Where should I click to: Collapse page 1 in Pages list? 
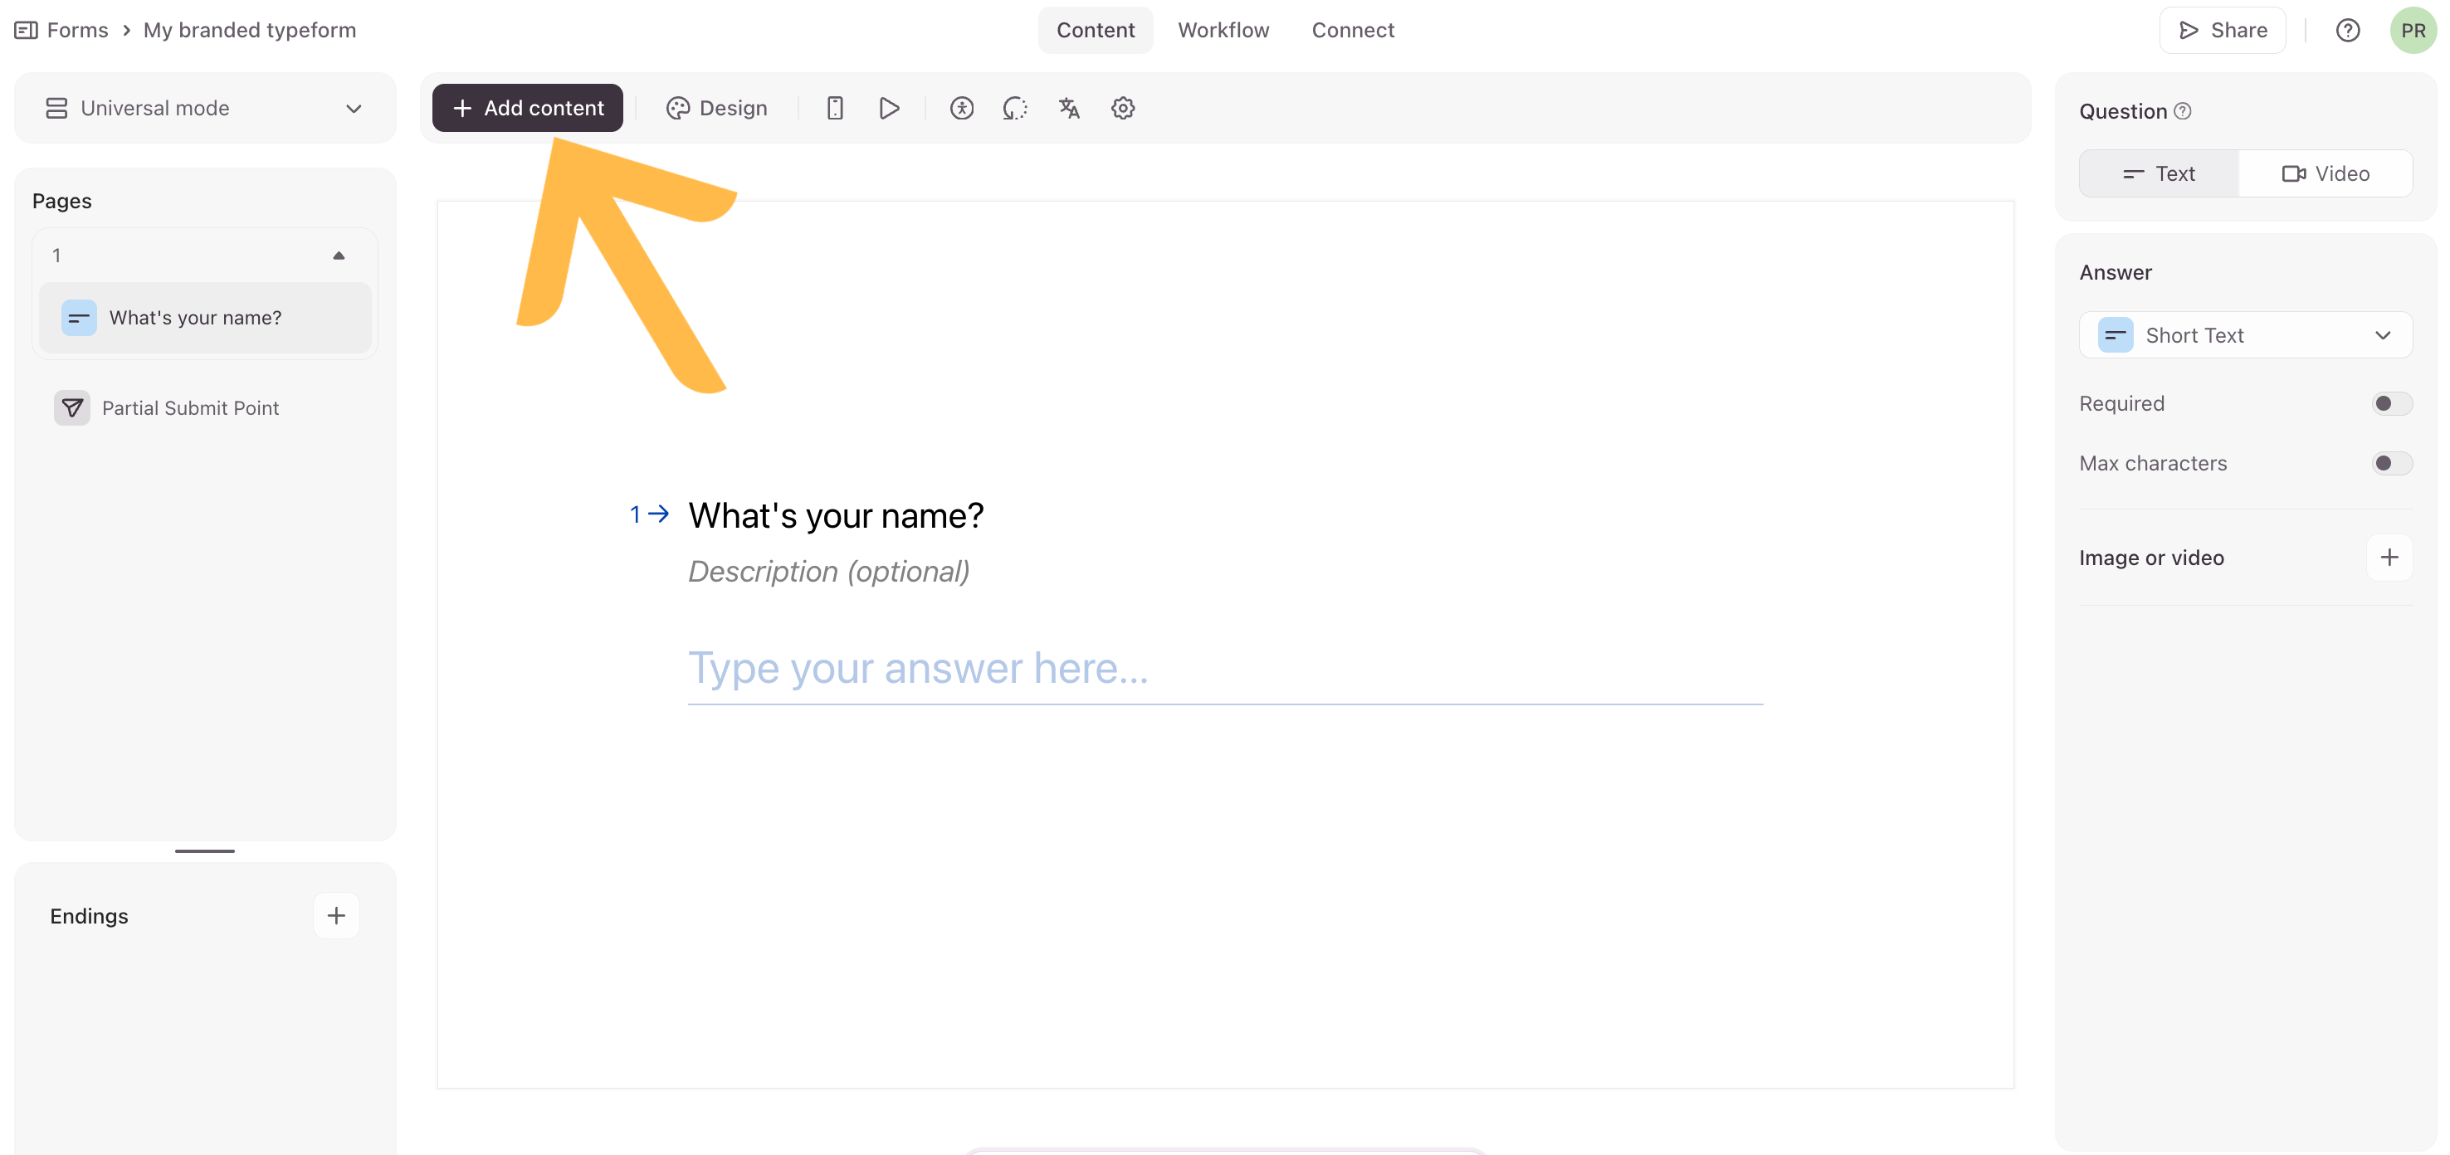(339, 256)
